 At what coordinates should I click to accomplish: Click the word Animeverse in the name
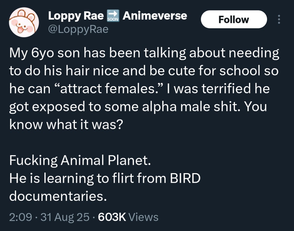pyautogui.click(x=155, y=16)
